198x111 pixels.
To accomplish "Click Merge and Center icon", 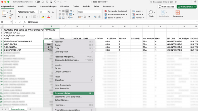I will tap(71, 14).
